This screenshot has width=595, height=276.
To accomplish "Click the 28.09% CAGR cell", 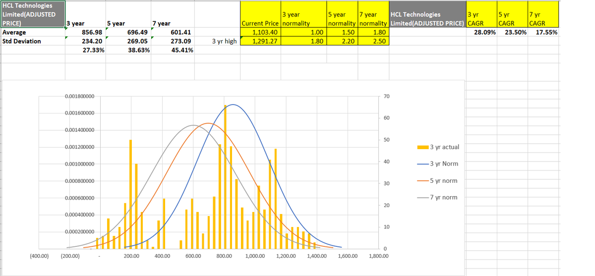I will (x=481, y=32).
